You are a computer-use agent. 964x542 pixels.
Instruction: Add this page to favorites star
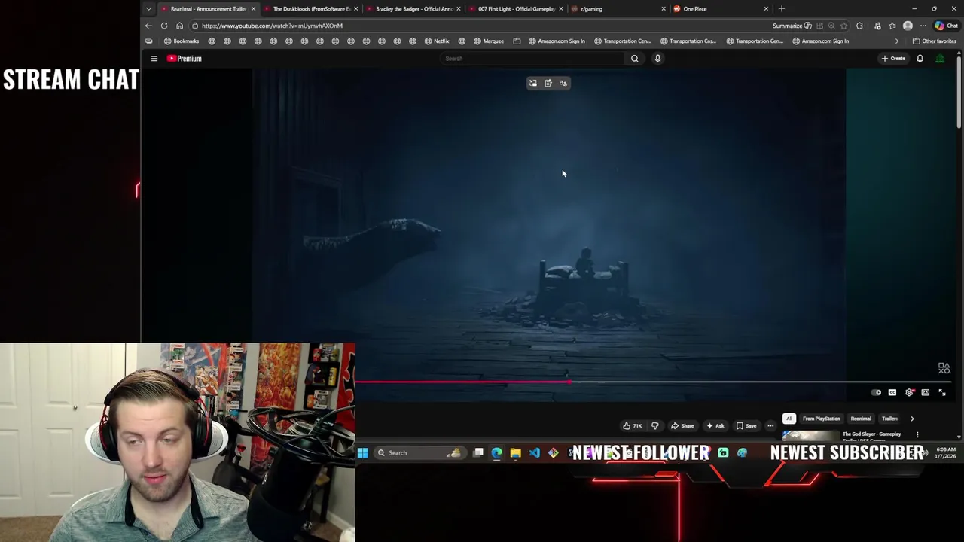[843, 26]
